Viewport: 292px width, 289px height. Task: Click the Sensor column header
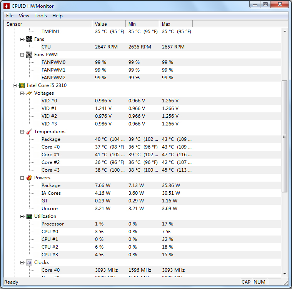tap(48, 24)
